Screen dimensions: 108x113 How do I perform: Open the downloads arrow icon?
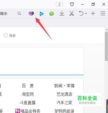click(x=62, y=14)
